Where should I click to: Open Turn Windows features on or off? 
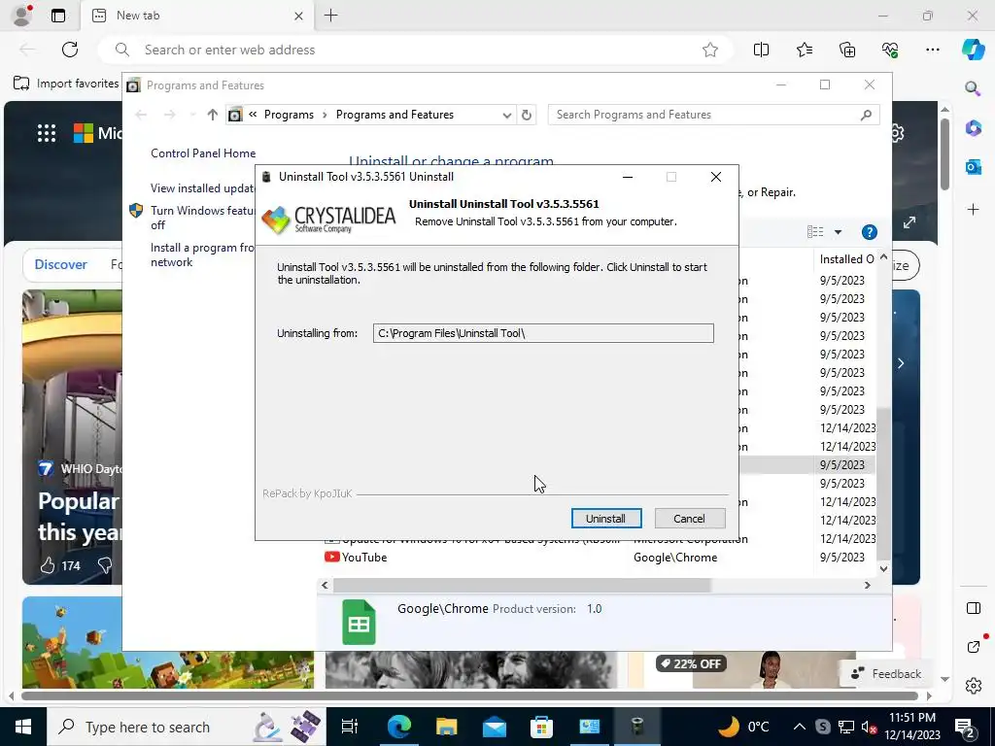(x=202, y=218)
